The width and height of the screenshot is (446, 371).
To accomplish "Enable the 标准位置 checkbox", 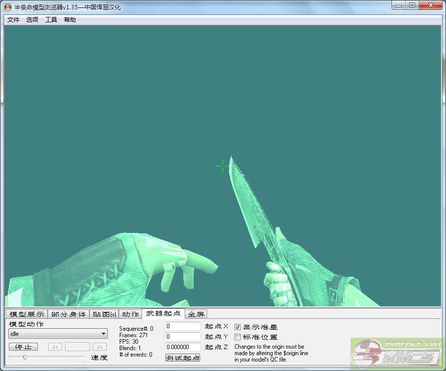I will [237, 337].
